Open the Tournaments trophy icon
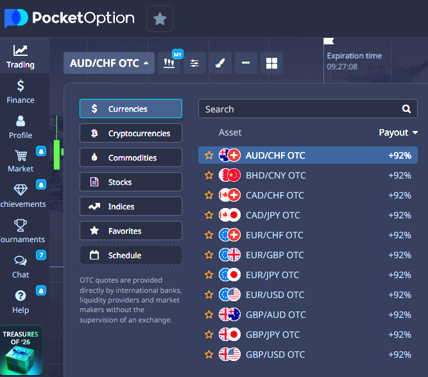428x377 pixels. (21, 225)
